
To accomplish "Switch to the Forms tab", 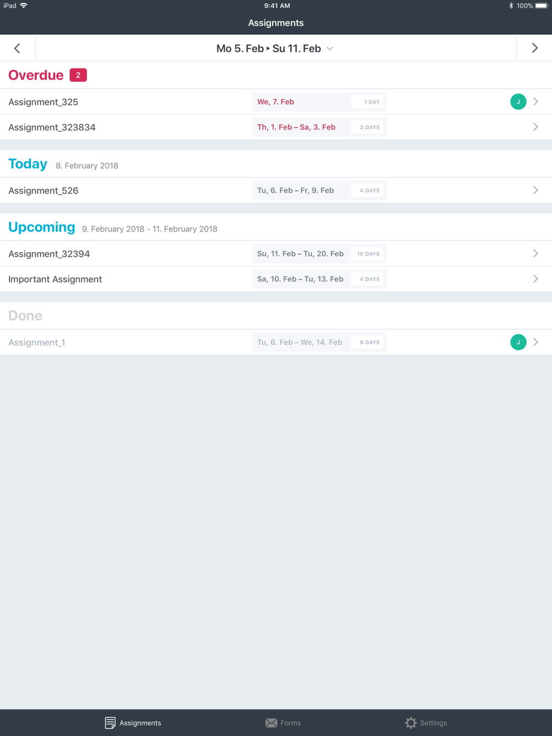I will click(283, 723).
